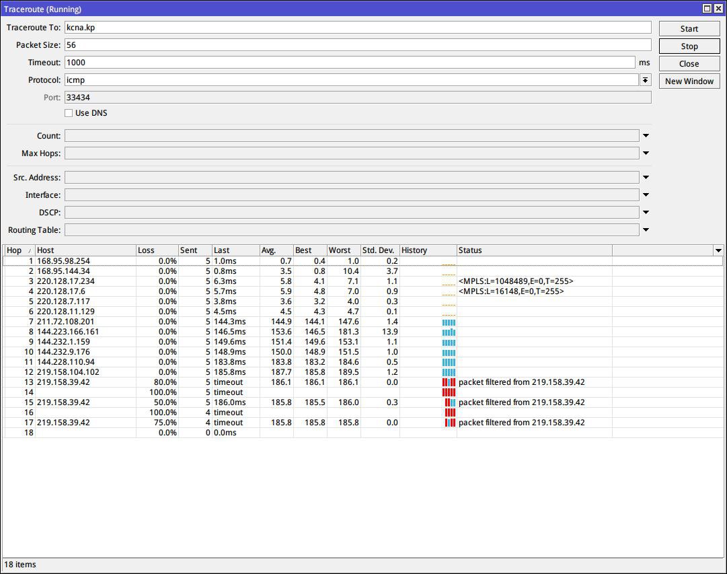Stop the running traceroute
727x574 pixels.
point(689,46)
